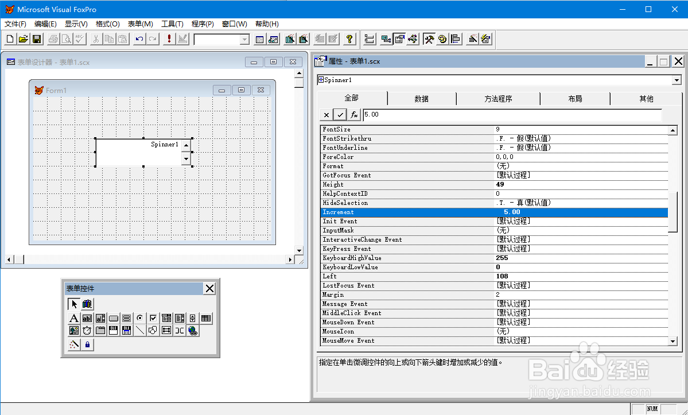Cancel the property edit with X button
This screenshot has width=688, height=415.
pos(326,114)
